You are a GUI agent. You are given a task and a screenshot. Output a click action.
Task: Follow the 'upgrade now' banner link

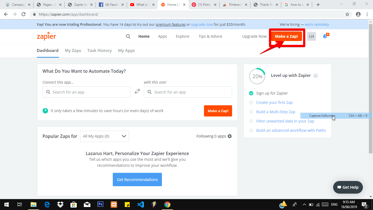[202, 24]
